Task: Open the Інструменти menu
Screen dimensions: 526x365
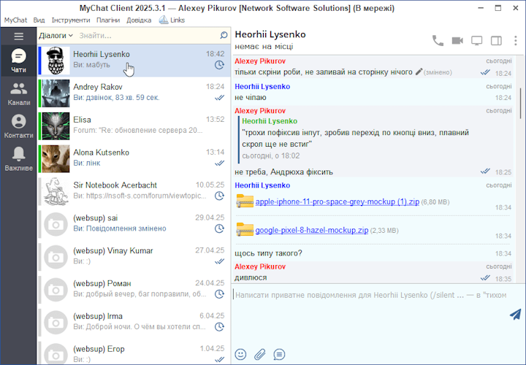Action: click(x=71, y=20)
